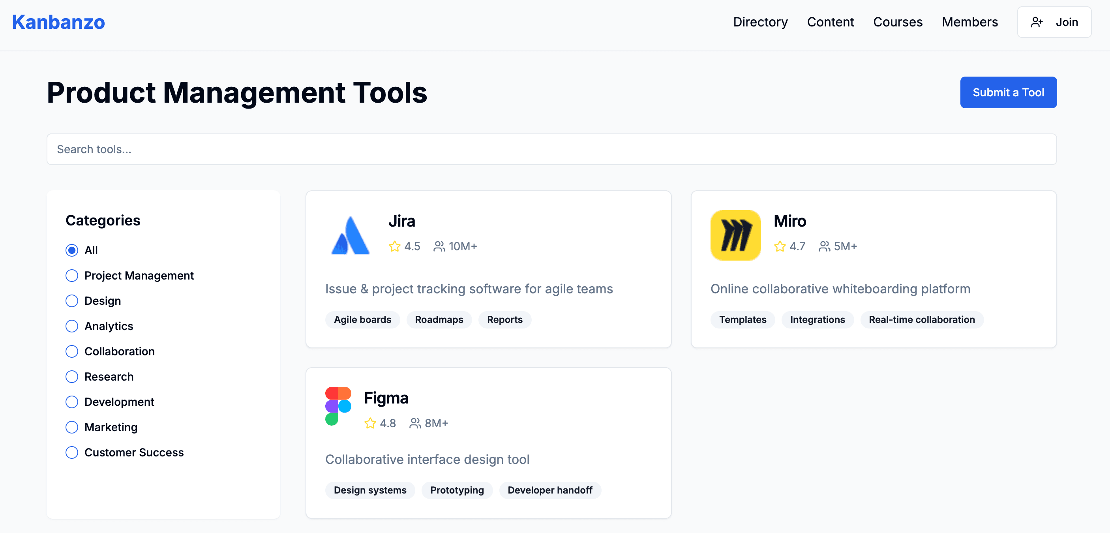Click the star rating icon on Miro card
1110x533 pixels.
[x=780, y=246]
